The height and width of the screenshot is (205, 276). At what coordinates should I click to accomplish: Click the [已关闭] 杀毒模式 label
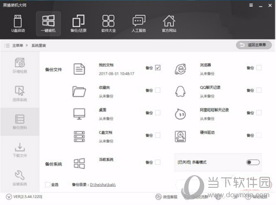click(x=192, y=162)
